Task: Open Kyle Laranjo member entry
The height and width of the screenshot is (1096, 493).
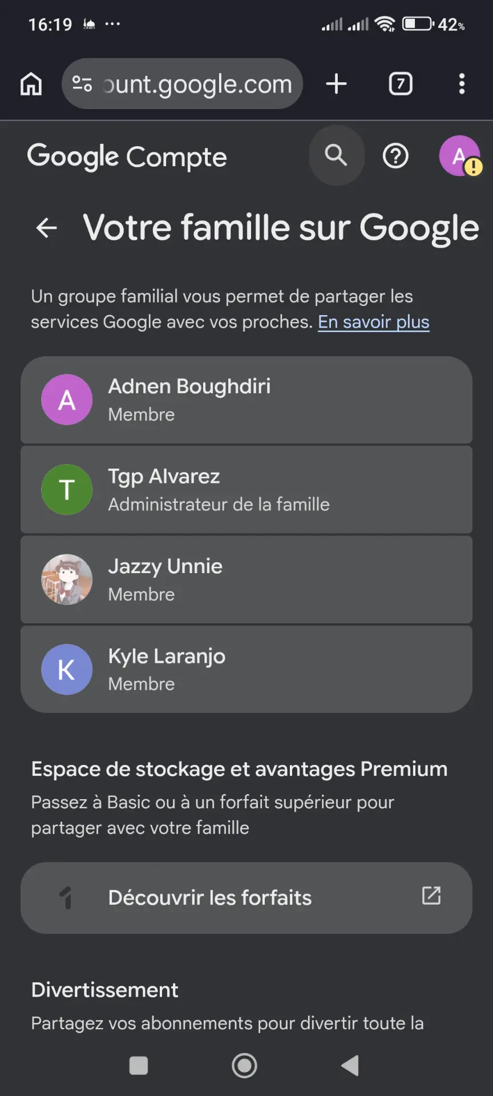Action: tap(246, 669)
